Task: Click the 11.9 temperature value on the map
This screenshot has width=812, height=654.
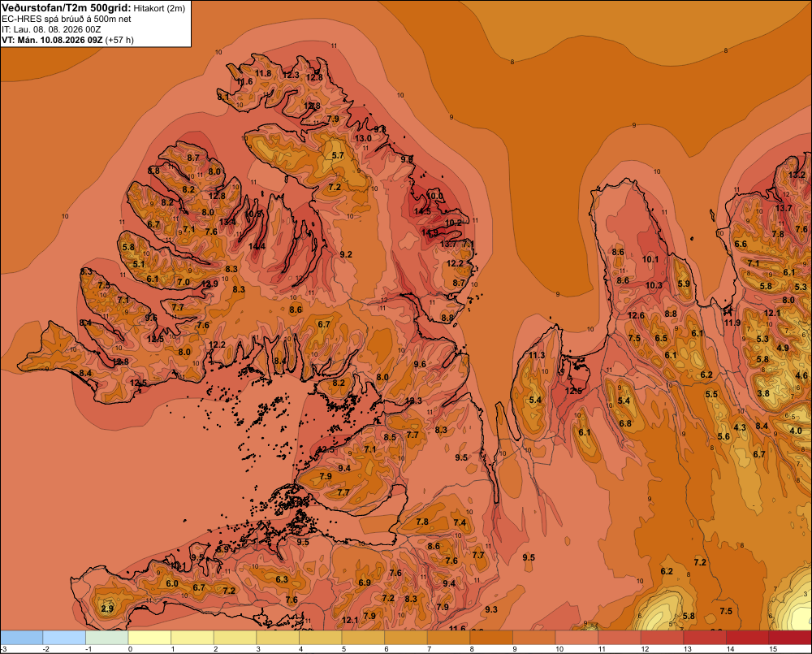Action: 732,323
